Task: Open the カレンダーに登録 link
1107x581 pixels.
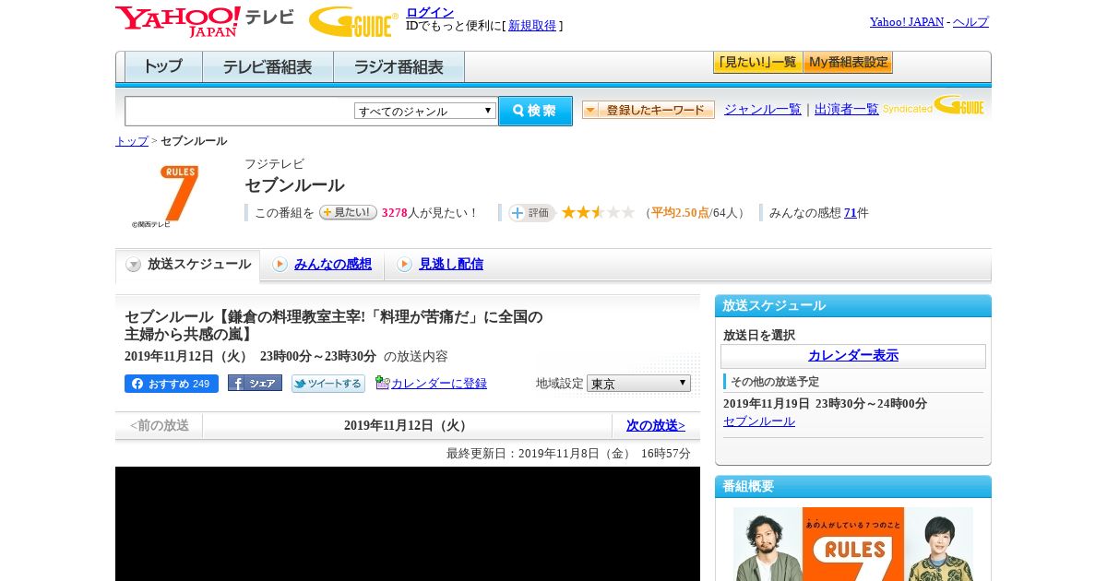Action: [439, 384]
